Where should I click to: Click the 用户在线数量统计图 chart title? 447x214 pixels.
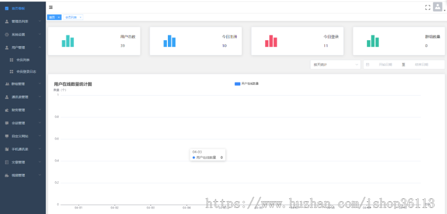coord(73,84)
